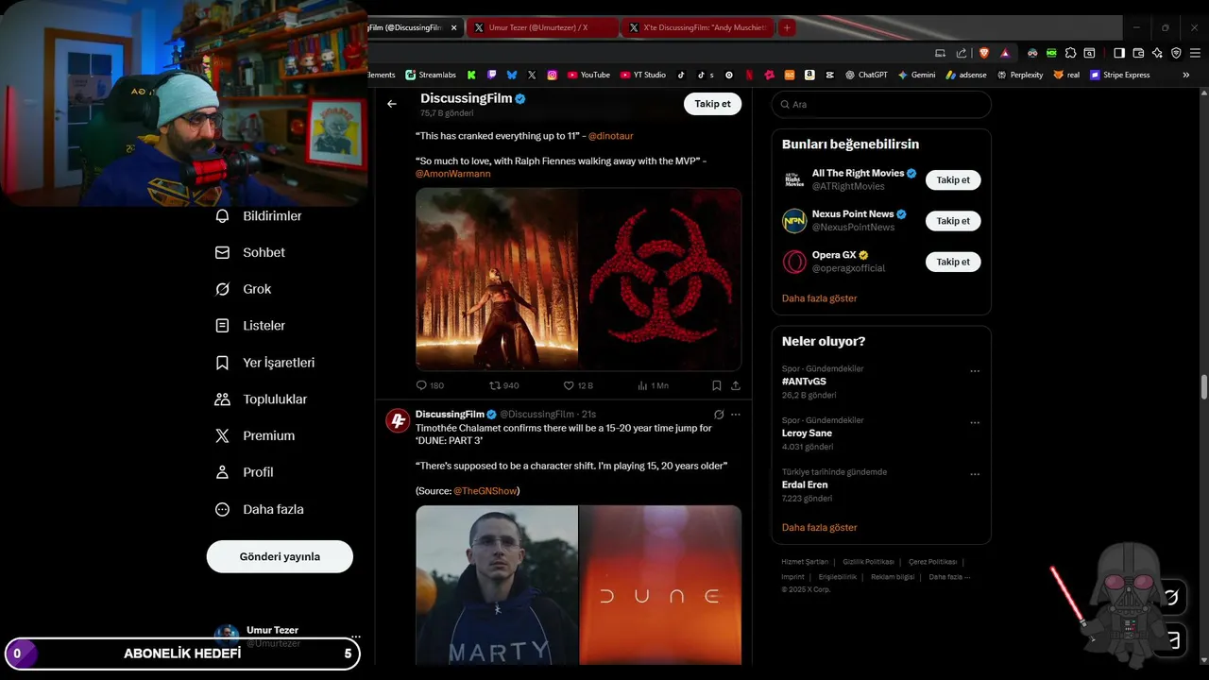Open @AmonWarmann mention link
The height and width of the screenshot is (680, 1209).
(452, 174)
